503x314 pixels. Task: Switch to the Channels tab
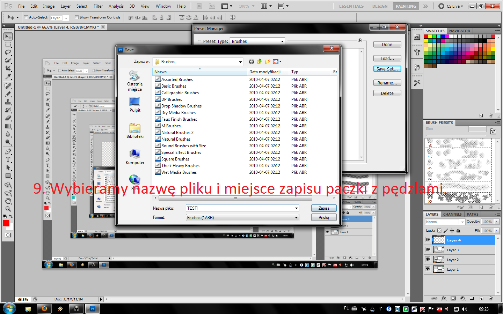[x=452, y=214]
